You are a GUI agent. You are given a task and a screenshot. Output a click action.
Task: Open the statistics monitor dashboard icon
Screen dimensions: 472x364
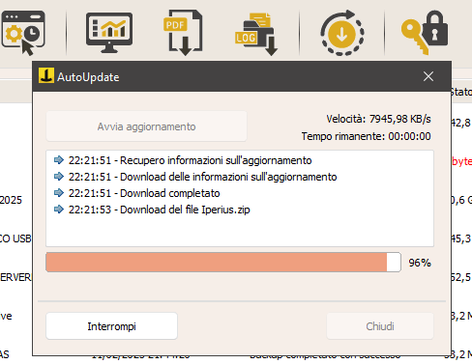click(109, 33)
